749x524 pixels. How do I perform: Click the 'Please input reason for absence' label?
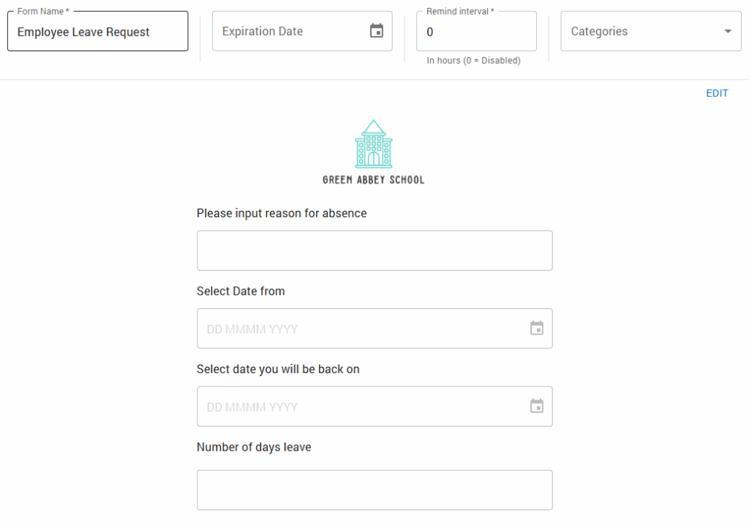(282, 214)
